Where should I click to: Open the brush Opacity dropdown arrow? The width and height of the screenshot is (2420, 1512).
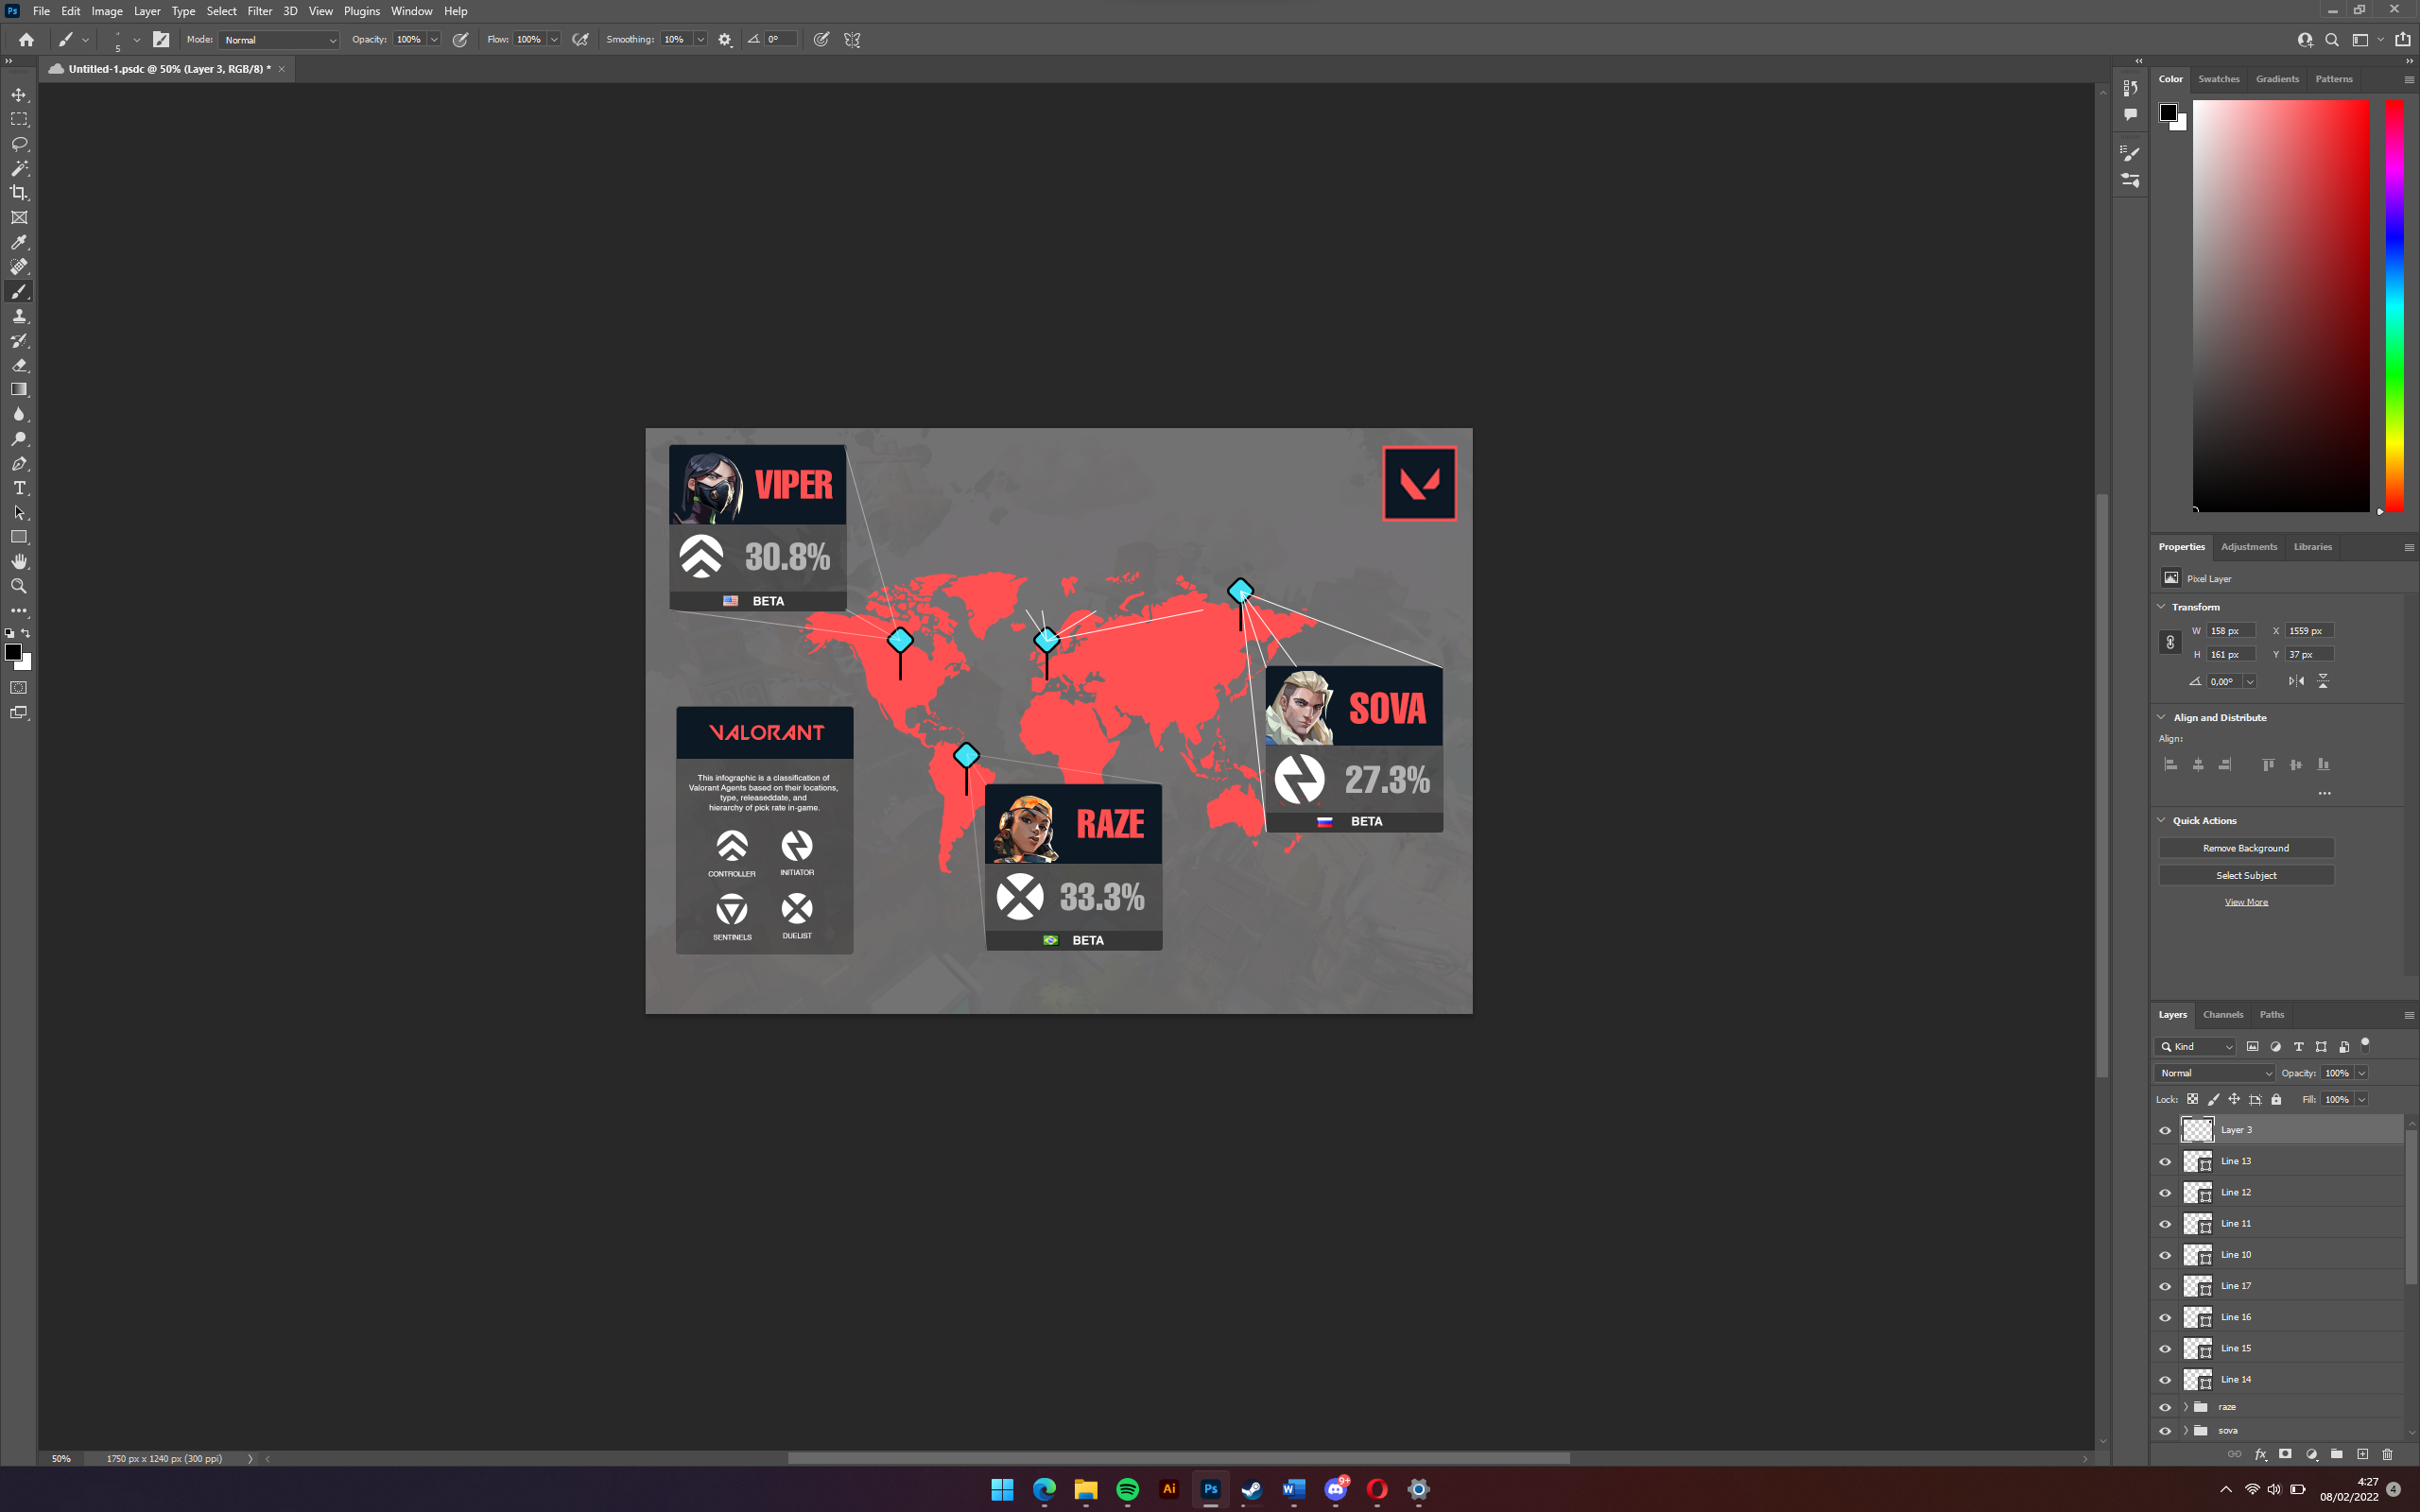(x=434, y=40)
